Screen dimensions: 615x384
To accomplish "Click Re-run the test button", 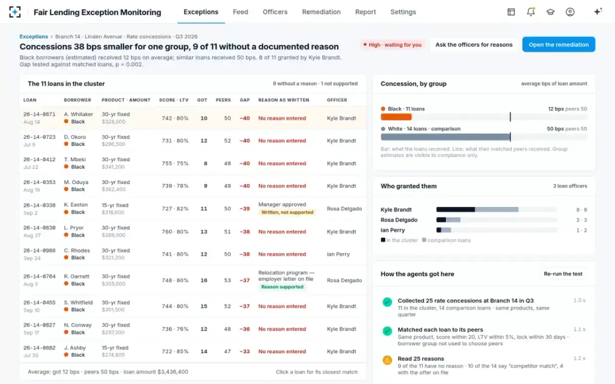I will pos(563,274).
